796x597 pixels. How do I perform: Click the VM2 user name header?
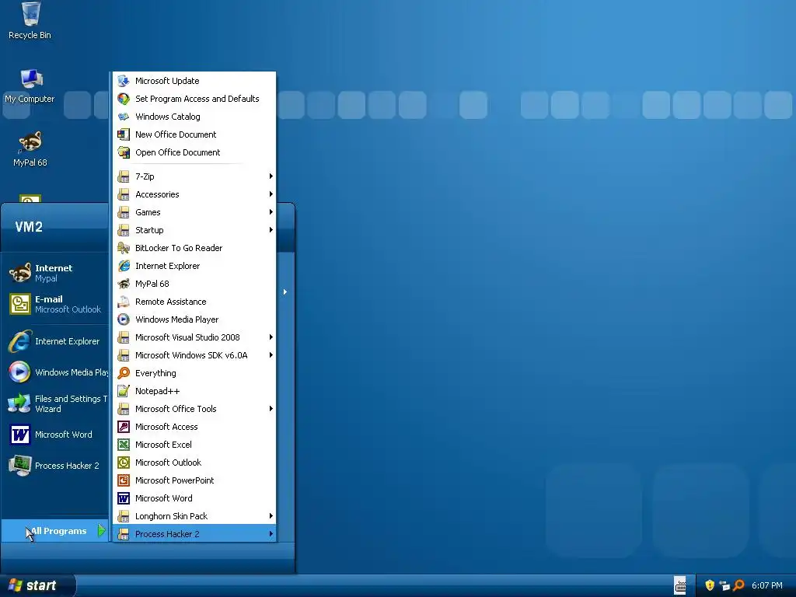tap(29, 226)
